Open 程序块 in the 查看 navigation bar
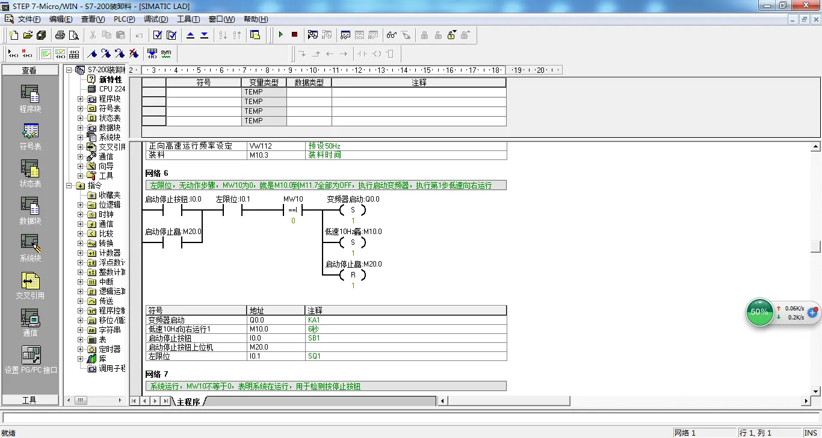This screenshot has width=822, height=438. tap(30, 98)
